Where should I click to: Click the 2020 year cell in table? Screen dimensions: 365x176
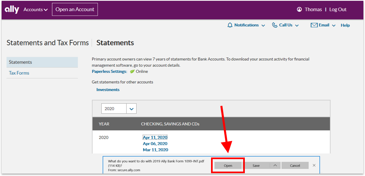coord(104,137)
